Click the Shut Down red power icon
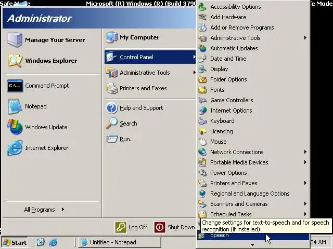Screen dimensions: 333x249 coord(160,227)
